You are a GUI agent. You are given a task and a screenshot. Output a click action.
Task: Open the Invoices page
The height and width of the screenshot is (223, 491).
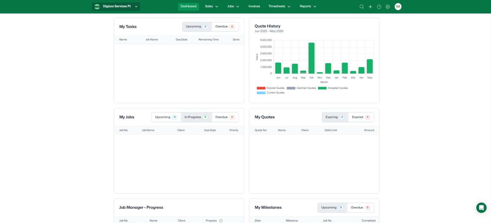pos(254,6)
